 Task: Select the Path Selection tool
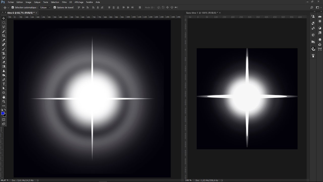[4, 88]
